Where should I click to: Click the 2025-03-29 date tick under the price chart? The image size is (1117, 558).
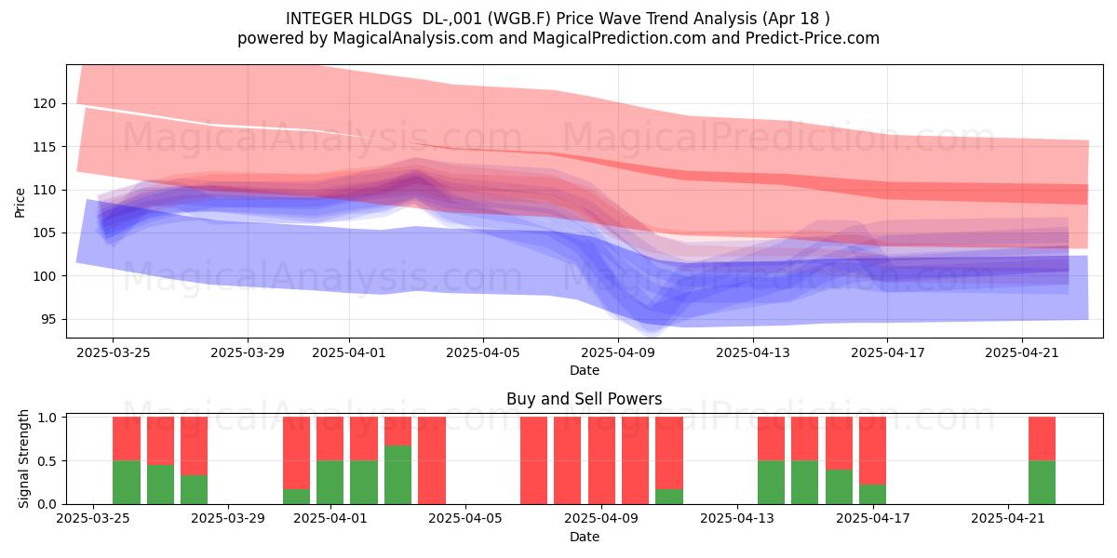pos(248,352)
